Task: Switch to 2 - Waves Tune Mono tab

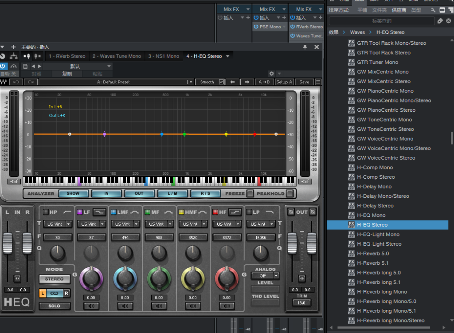Action: coord(117,56)
